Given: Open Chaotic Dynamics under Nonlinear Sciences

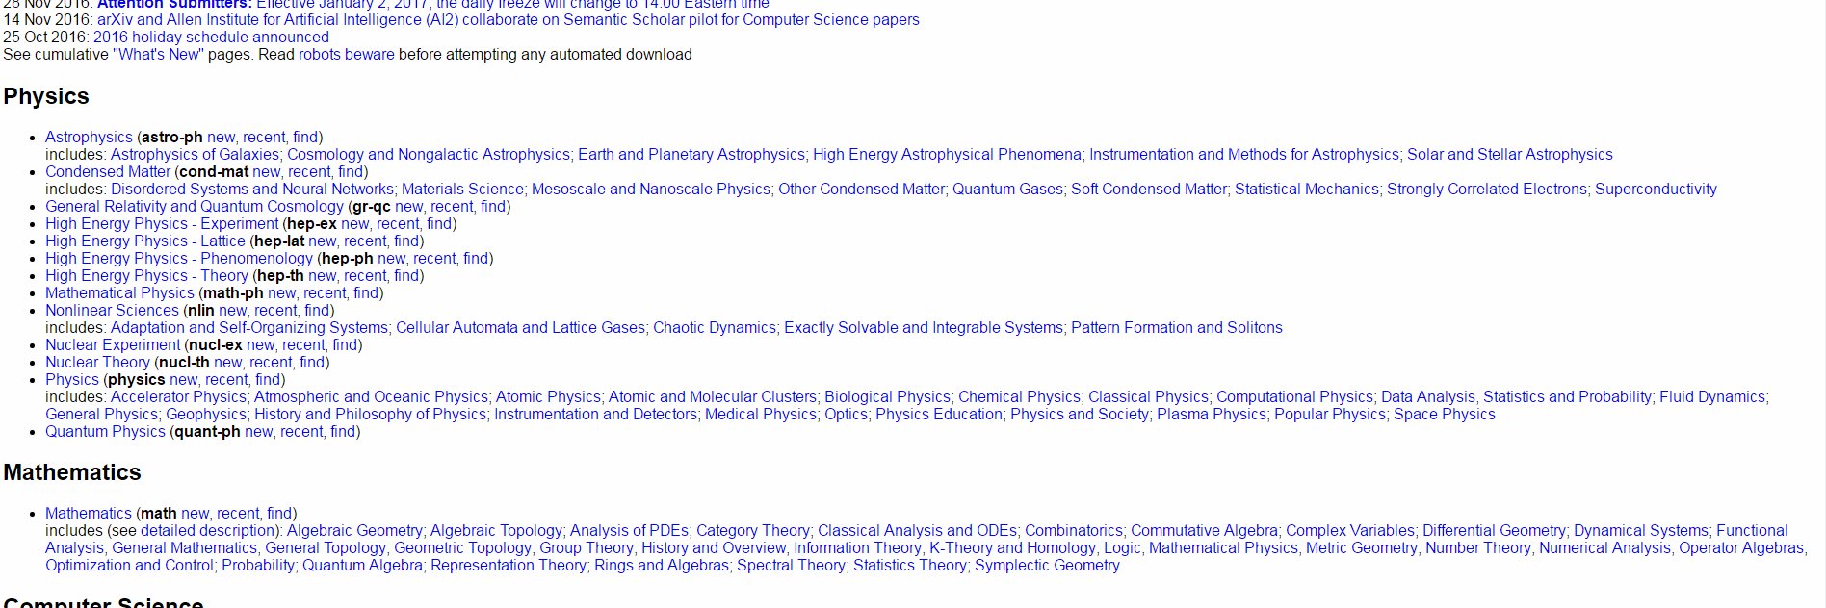Looking at the screenshot, I should click(x=714, y=328).
